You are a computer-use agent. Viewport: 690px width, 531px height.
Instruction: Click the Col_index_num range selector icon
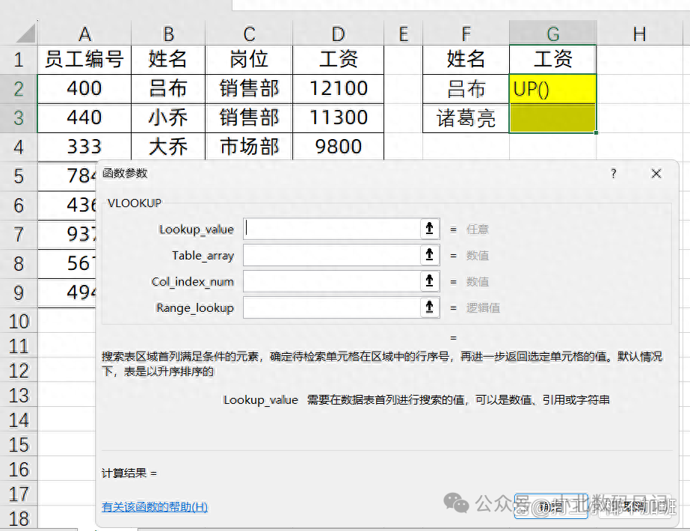pos(430,281)
